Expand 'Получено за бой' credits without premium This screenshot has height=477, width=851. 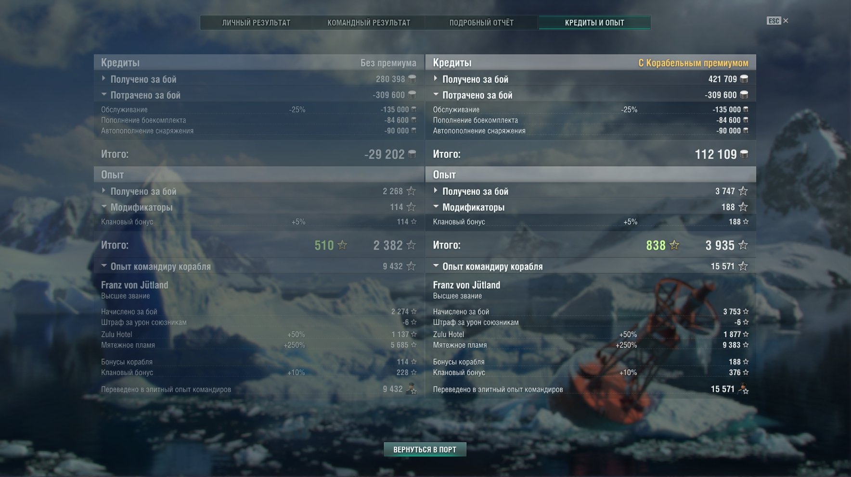coord(259,79)
